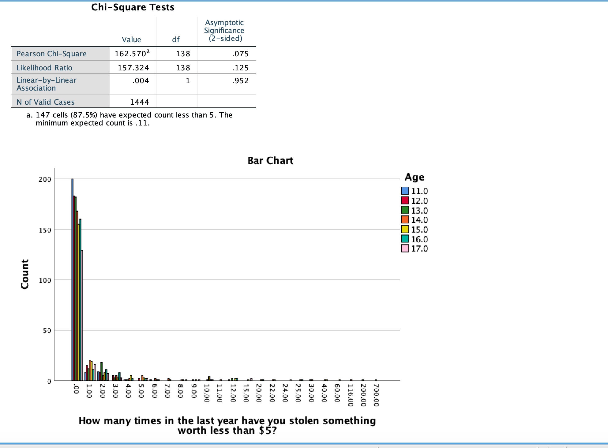Click the Likelihood Ratio row label
Image resolution: width=608 pixels, height=448 pixels.
(44, 68)
